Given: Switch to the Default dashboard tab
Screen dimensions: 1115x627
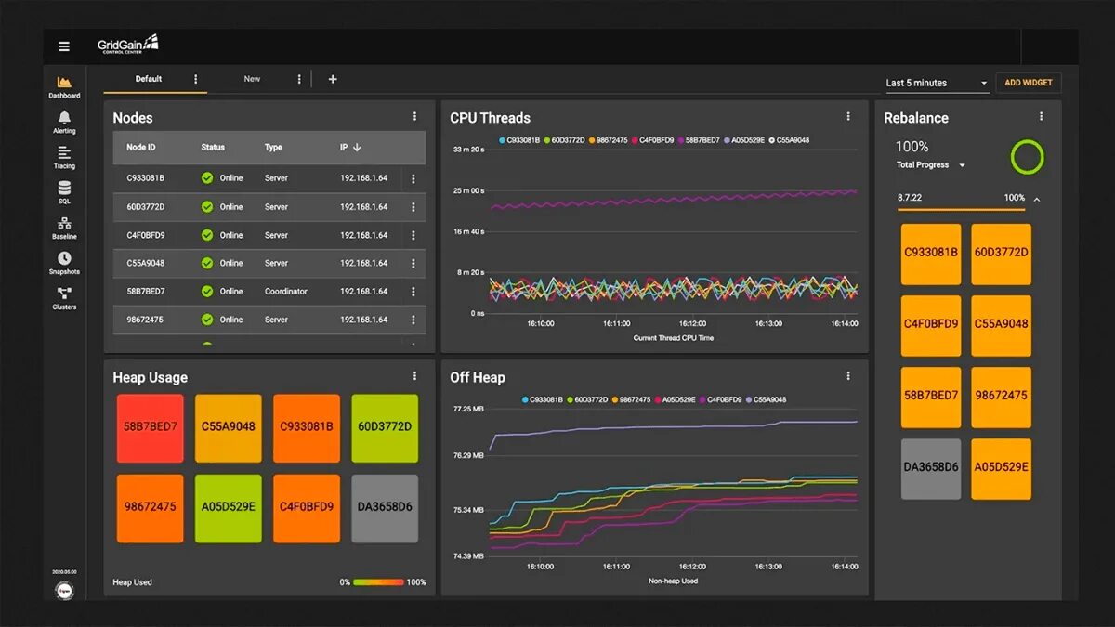Looking at the screenshot, I should (x=149, y=79).
